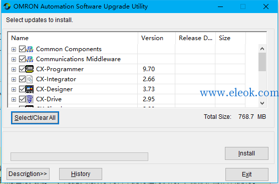Select the CX-Designer row label

coord(54,89)
